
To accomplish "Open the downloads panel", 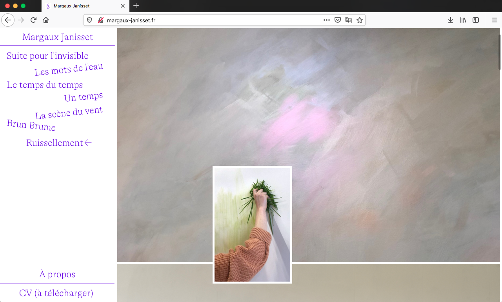I will coord(451,20).
